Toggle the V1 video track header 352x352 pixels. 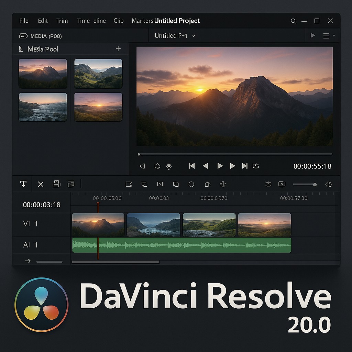point(30,224)
